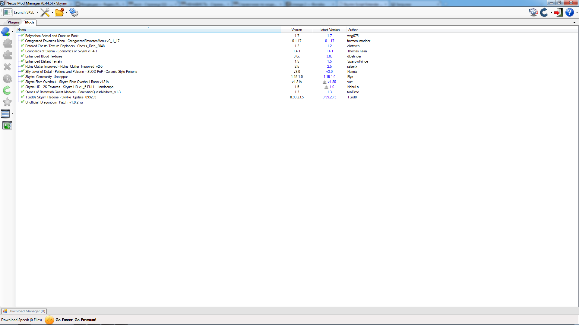Image resolution: width=579 pixels, height=325 pixels.
Task: Sort by the Author column header
Action: coord(353,30)
